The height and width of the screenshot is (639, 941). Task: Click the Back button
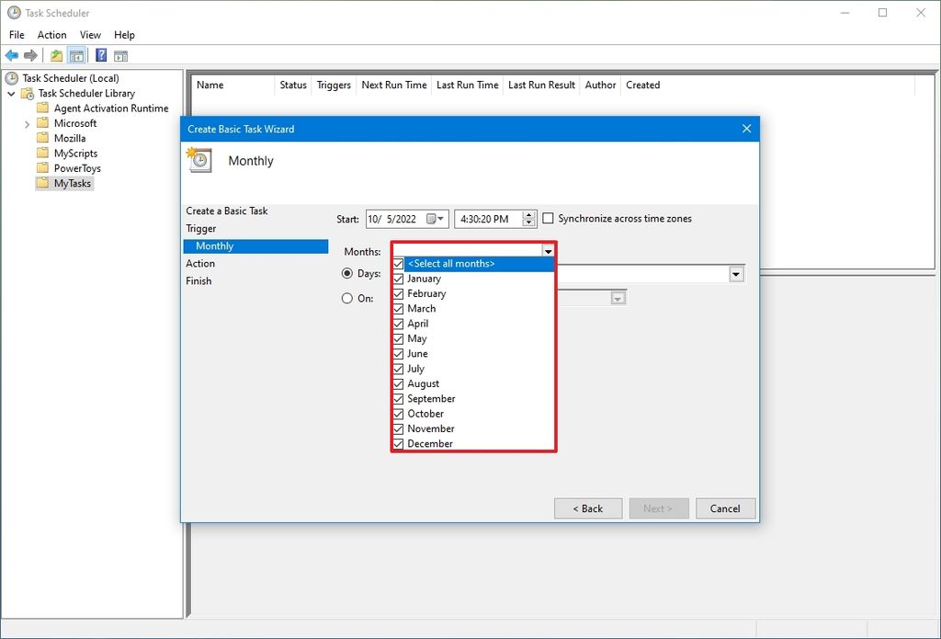[x=587, y=508]
